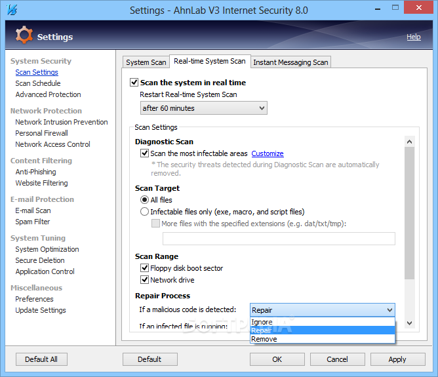This screenshot has height=377, width=438.
Task: Select the Real-time System Scan tab
Action: (x=210, y=61)
